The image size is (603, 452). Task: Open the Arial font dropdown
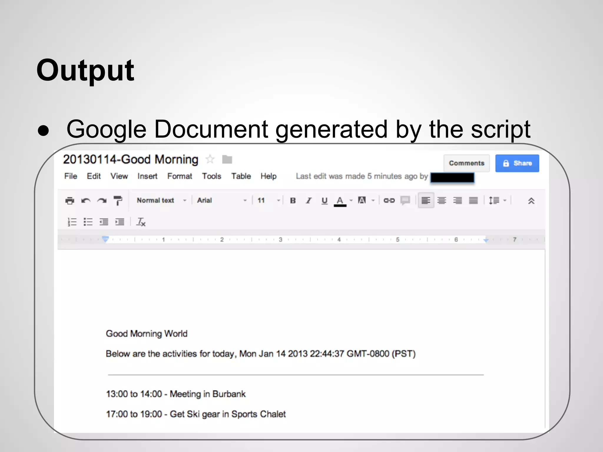(x=222, y=200)
